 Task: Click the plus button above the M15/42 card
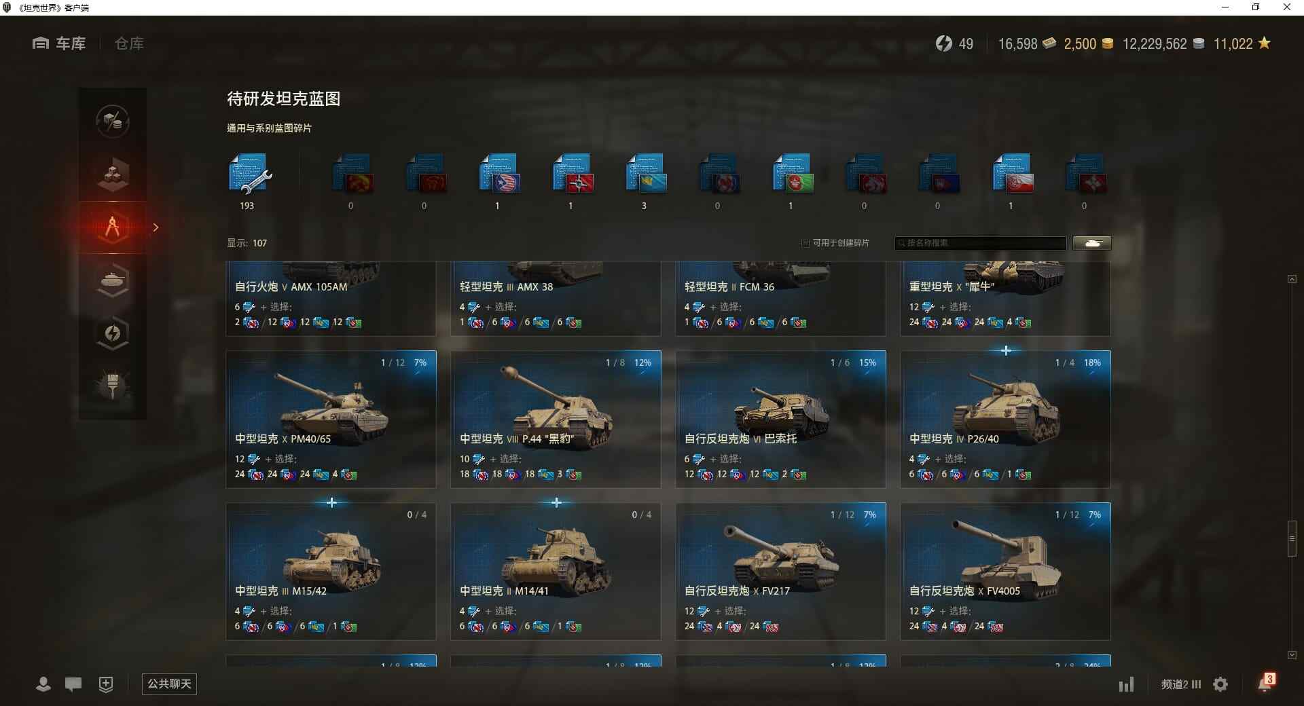(x=331, y=502)
